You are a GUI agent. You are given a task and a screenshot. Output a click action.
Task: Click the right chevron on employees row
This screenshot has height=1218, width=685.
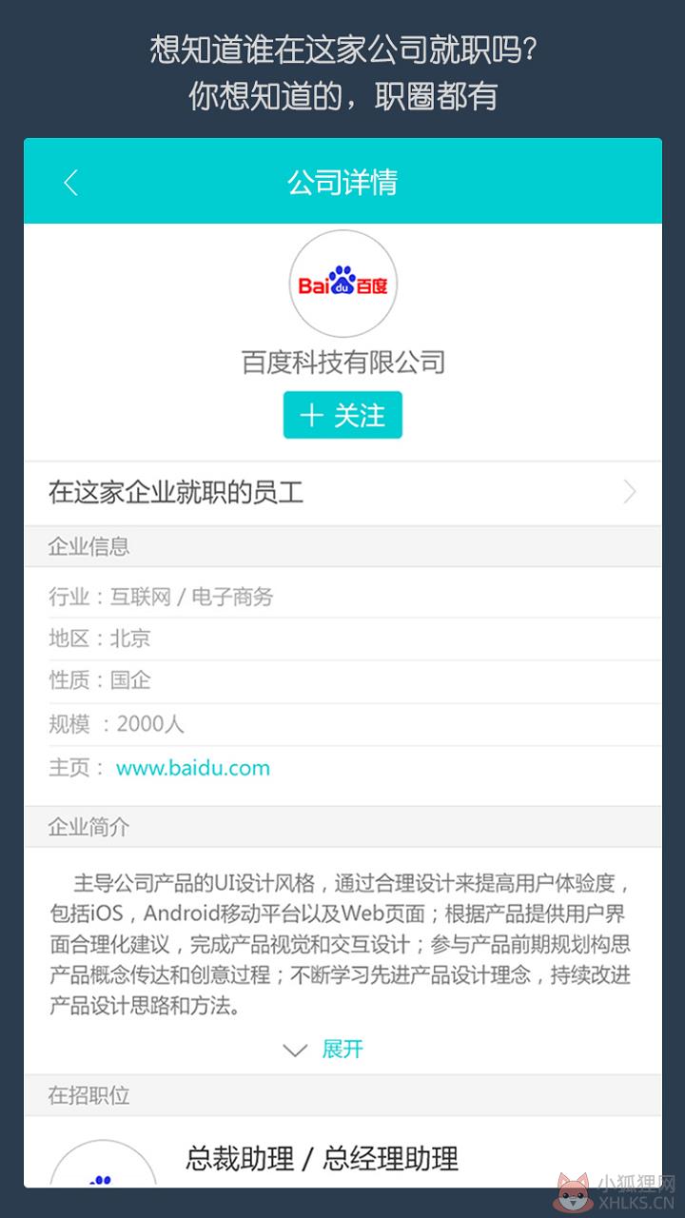coord(630,492)
